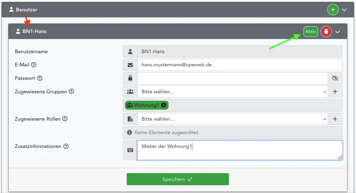
Task: Click the green add user plus icon
Action: (333, 10)
